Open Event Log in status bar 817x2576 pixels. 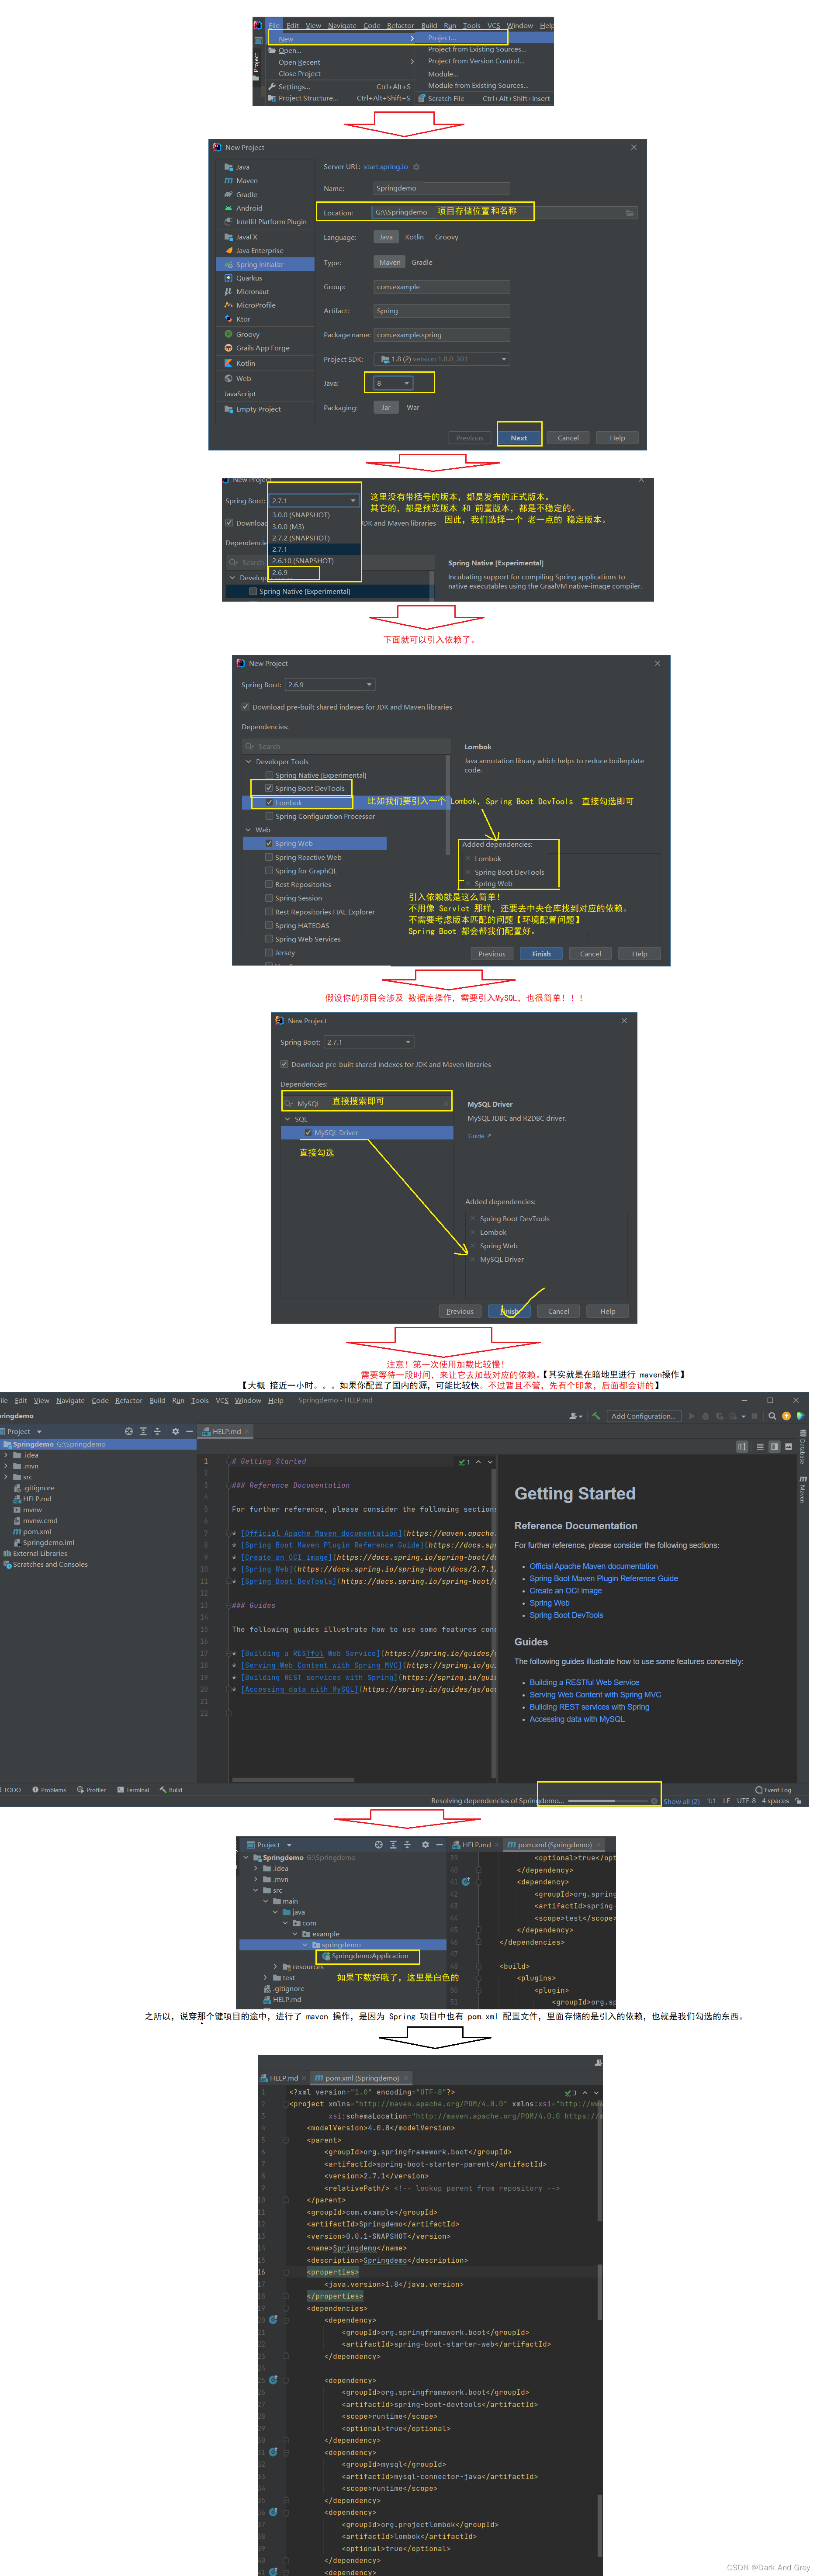coord(773,1790)
